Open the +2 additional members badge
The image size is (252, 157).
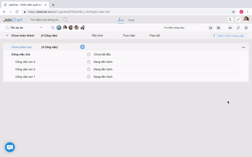(59, 28)
